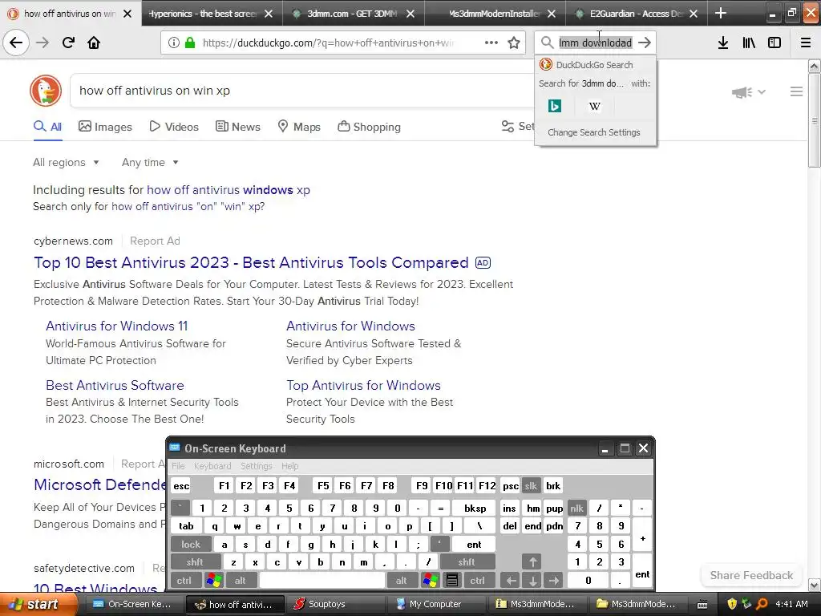Open the library bookshelf icon

[749, 43]
